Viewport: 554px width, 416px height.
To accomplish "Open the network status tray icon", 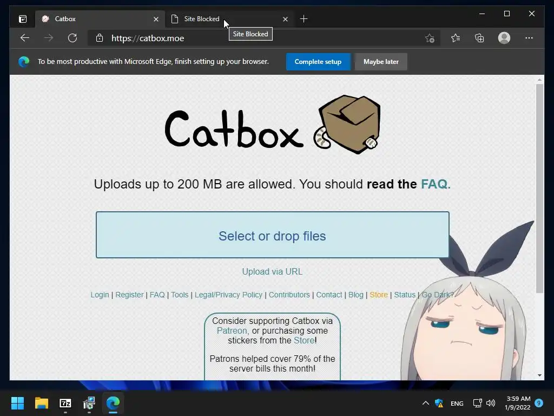I will point(477,403).
